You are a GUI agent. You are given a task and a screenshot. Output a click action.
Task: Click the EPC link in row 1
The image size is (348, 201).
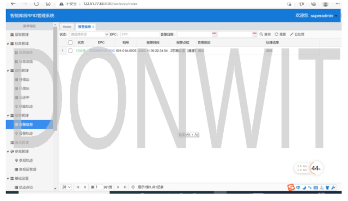coord(102,51)
